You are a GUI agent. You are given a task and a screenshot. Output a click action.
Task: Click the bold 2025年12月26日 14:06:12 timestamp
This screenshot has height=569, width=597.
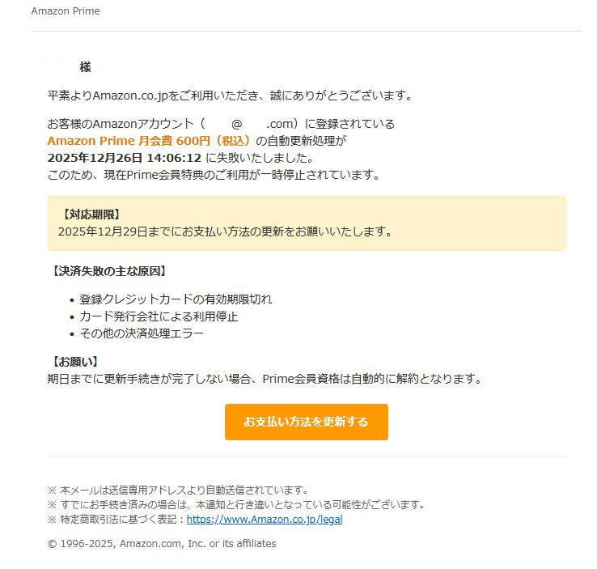(124, 158)
